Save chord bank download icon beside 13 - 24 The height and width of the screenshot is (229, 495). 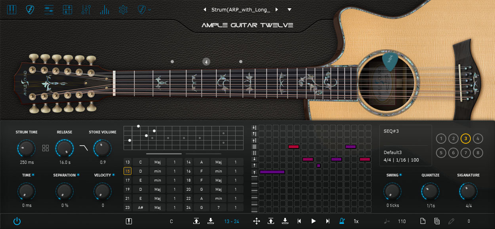211,221
